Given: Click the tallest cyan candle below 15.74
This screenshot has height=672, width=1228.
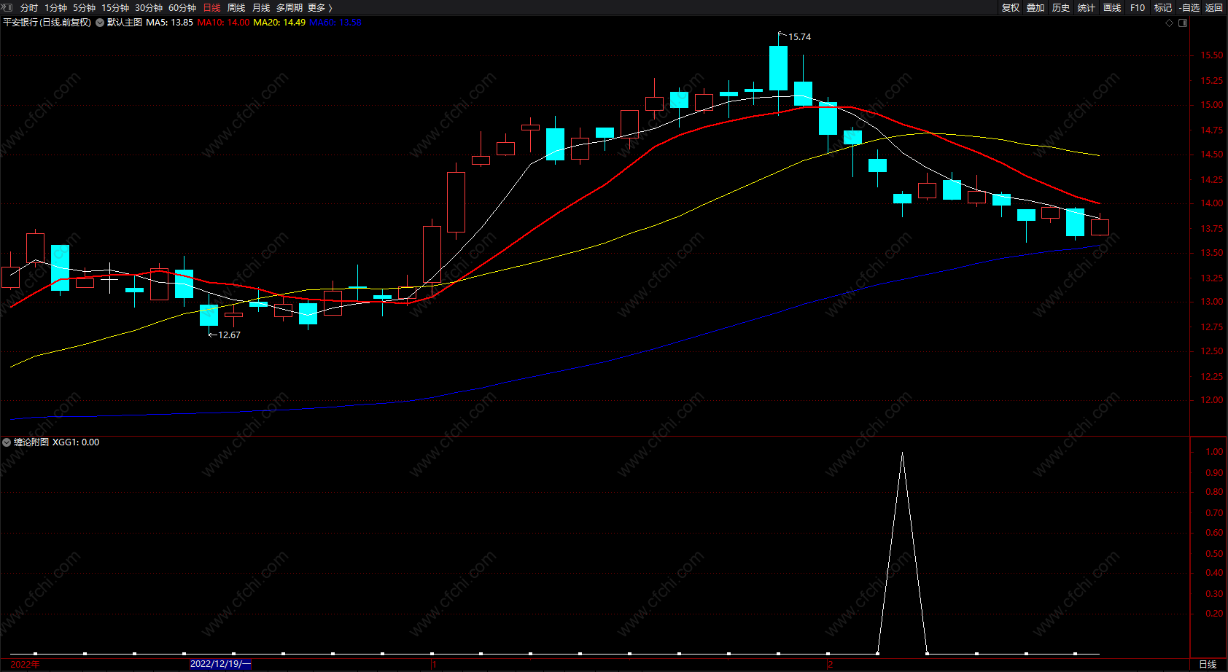Looking at the screenshot, I should [x=778, y=69].
